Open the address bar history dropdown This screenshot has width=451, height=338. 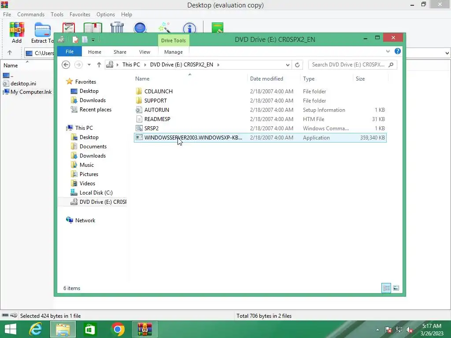(287, 65)
